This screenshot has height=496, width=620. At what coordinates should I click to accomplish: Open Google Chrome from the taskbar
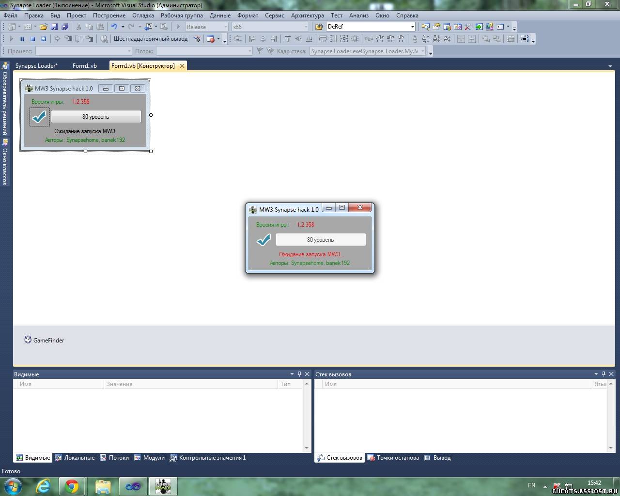coord(72,486)
